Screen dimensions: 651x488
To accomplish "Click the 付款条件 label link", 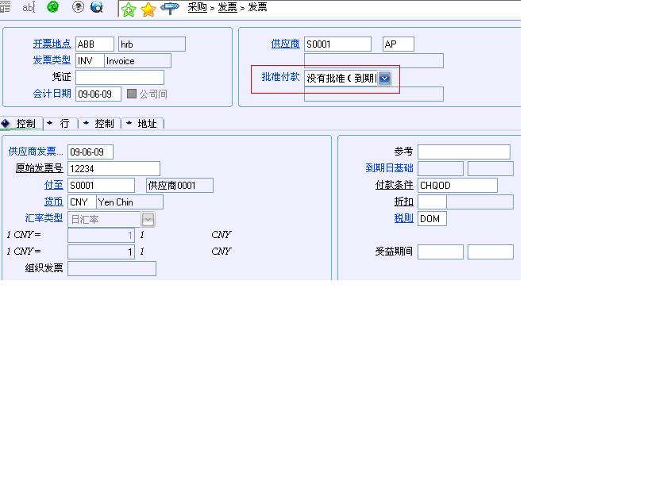I will pos(394,185).
